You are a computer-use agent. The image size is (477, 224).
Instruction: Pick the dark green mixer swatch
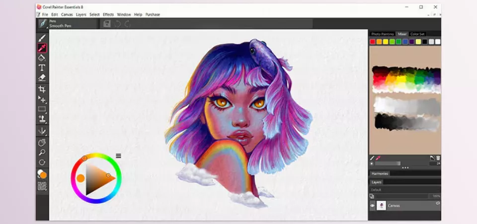coord(399,42)
